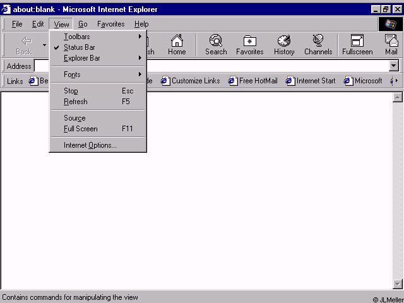Click status text 'Contains commands for manipulating the view'
This screenshot has height=303, width=404.
coord(70,297)
